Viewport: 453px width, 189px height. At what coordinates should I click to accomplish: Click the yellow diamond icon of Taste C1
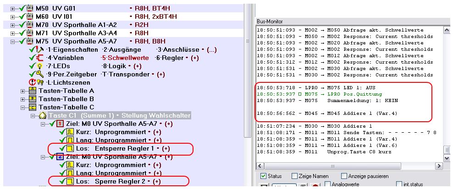coord(43,116)
